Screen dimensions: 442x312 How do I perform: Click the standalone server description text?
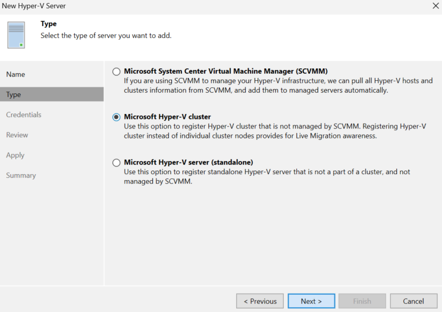pos(267,177)
